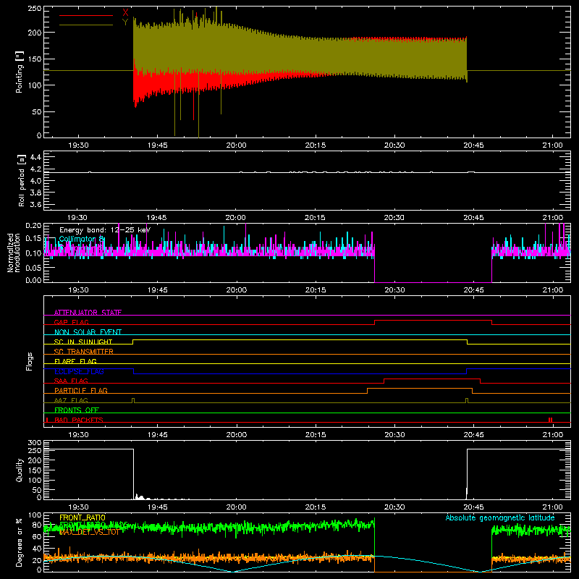Click the 20:15 tick under Flags plot
Viewport: 579px width, 579px height.
pos(316,435)
